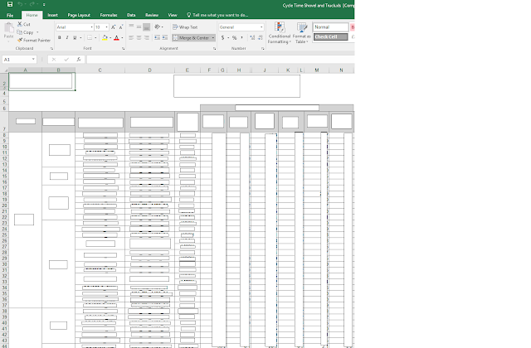Open the font color palette arrow
Image resolution: width=531 pixels, height=348 pixels.
[x=122, y=37]
